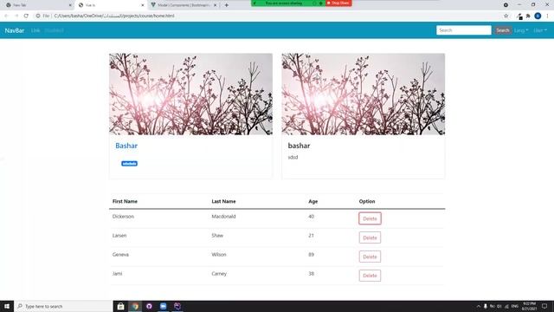The image size is (554, 312).
Task: Go forward using the browser forward arrow
Action: [x=16, y=16]
